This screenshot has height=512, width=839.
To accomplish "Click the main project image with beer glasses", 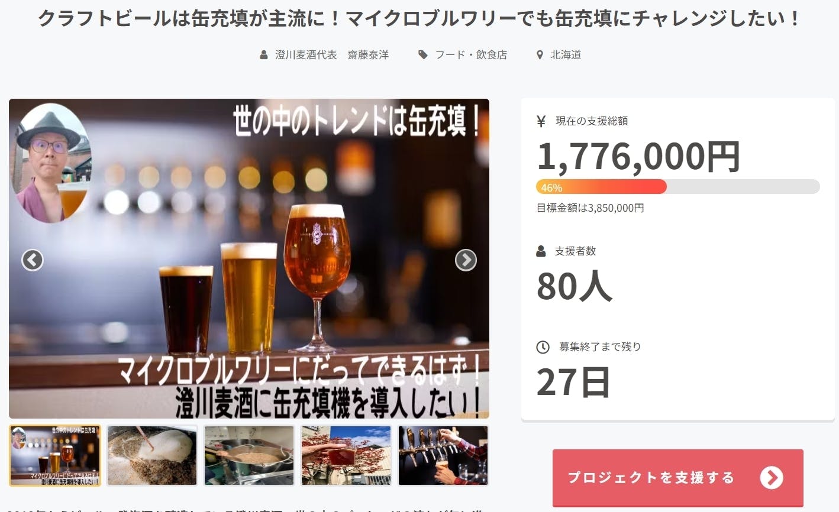I will [249, 258].
